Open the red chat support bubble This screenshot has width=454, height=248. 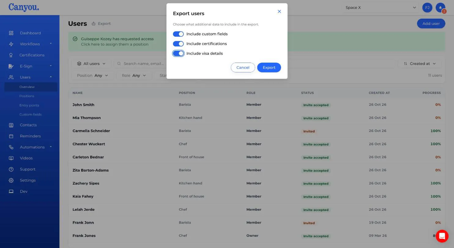(x=442, y=236)
